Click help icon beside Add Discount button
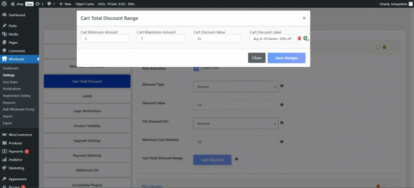This screenshot has width=414, height=188. coord(236,159)
